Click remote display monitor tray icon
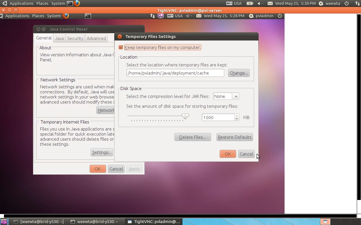The width and height of the screenshot is (361, 225). (161, 16)
